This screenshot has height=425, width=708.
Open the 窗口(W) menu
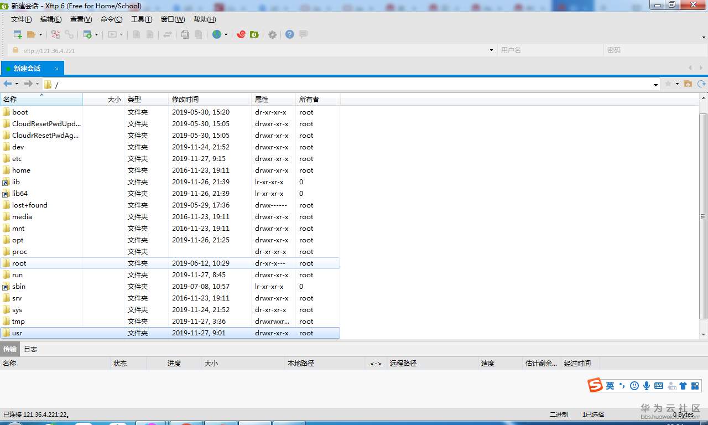tap(173, 19)
